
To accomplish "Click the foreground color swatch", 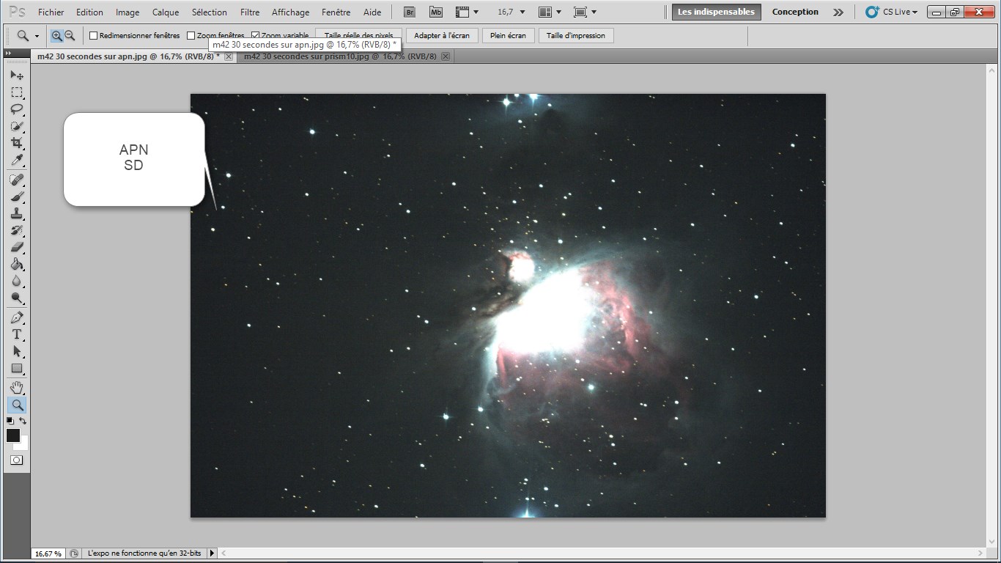I will coord(13,435).
